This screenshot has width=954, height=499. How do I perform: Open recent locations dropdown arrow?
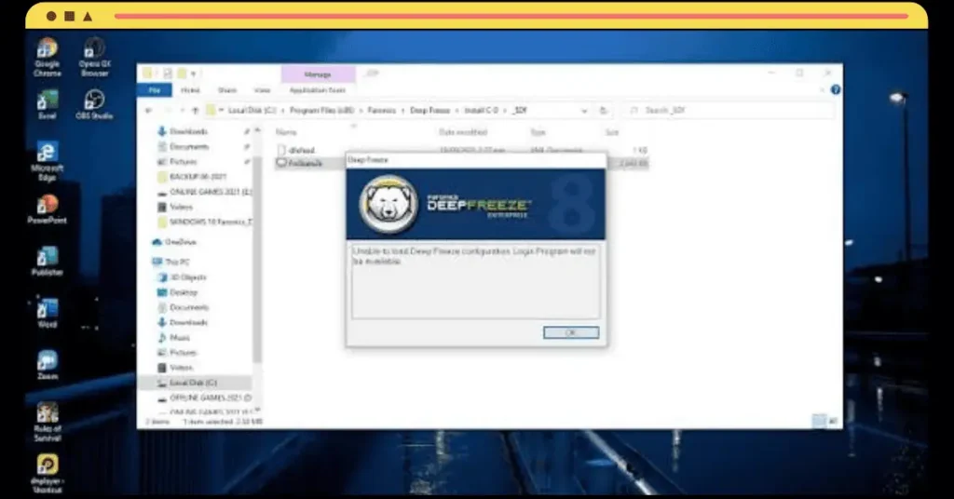click(x=182, y=111)
